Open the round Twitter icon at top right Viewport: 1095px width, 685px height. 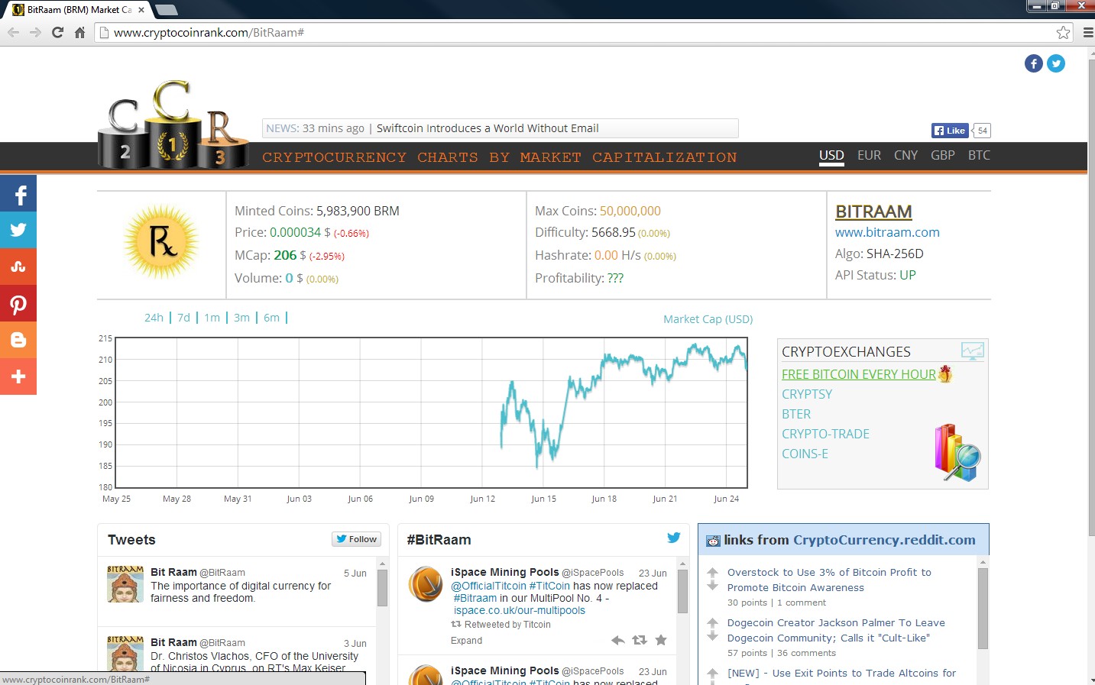click(1056, 63)
